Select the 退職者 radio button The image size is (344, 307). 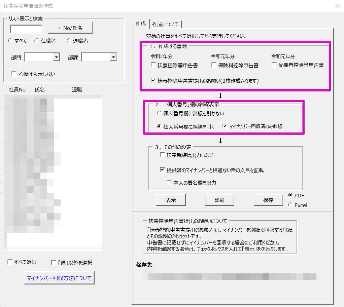[69, 41]
